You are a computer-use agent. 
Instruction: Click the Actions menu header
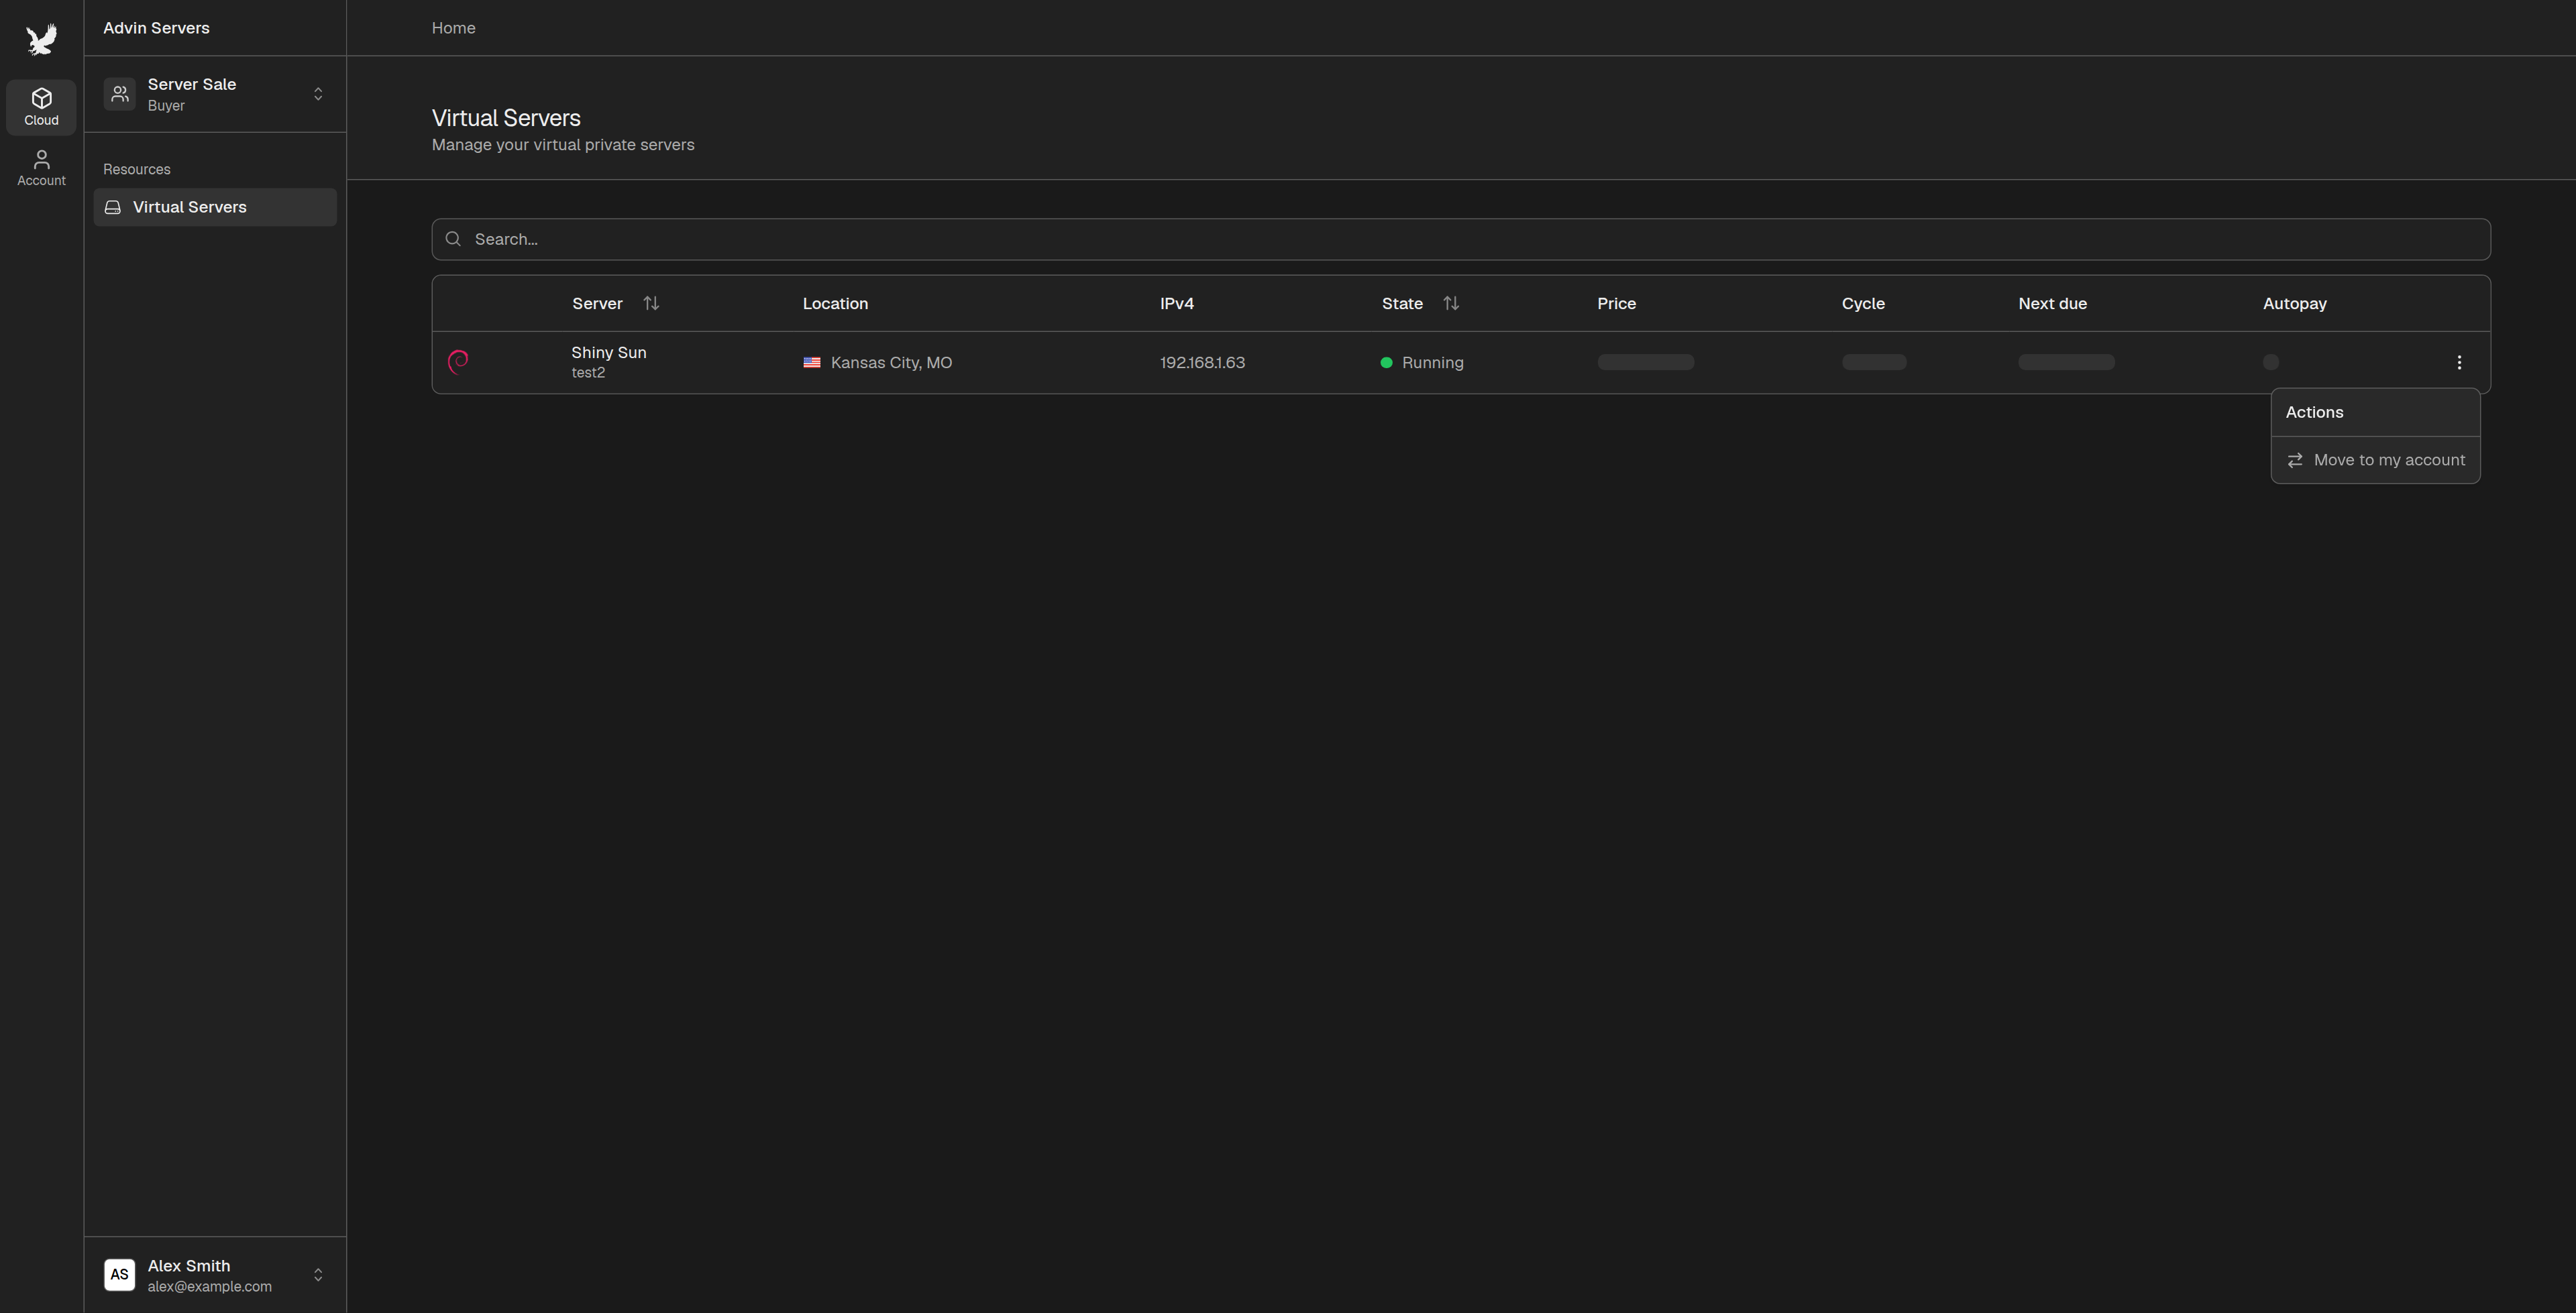tap(2314, 412)
